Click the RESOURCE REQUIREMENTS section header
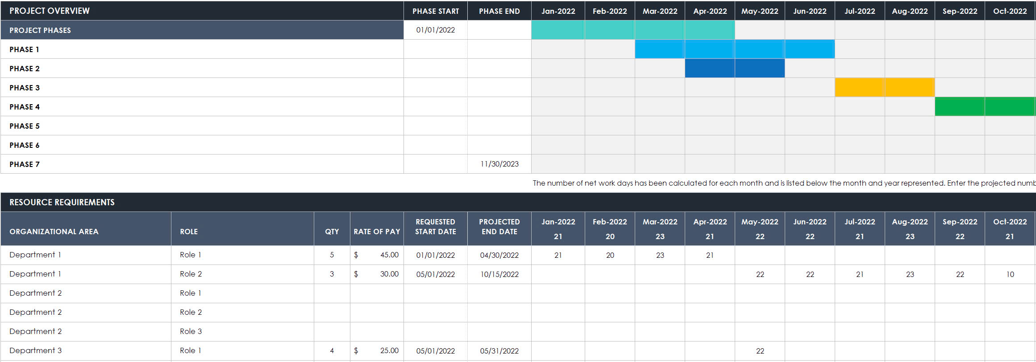 (x=62, y=202)
